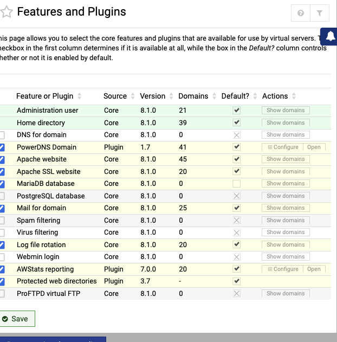The width and height of the screenshot is (337, 342).
Task: Configure the AWStats reporting plugin
Action: pyautogui.click(x=282, y=269)
